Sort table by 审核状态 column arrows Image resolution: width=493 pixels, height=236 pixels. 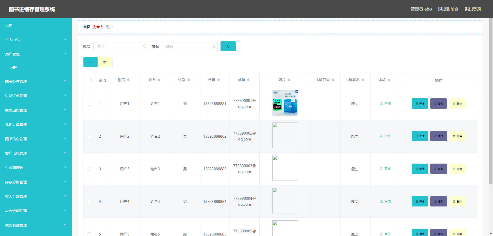click(363, 80)
